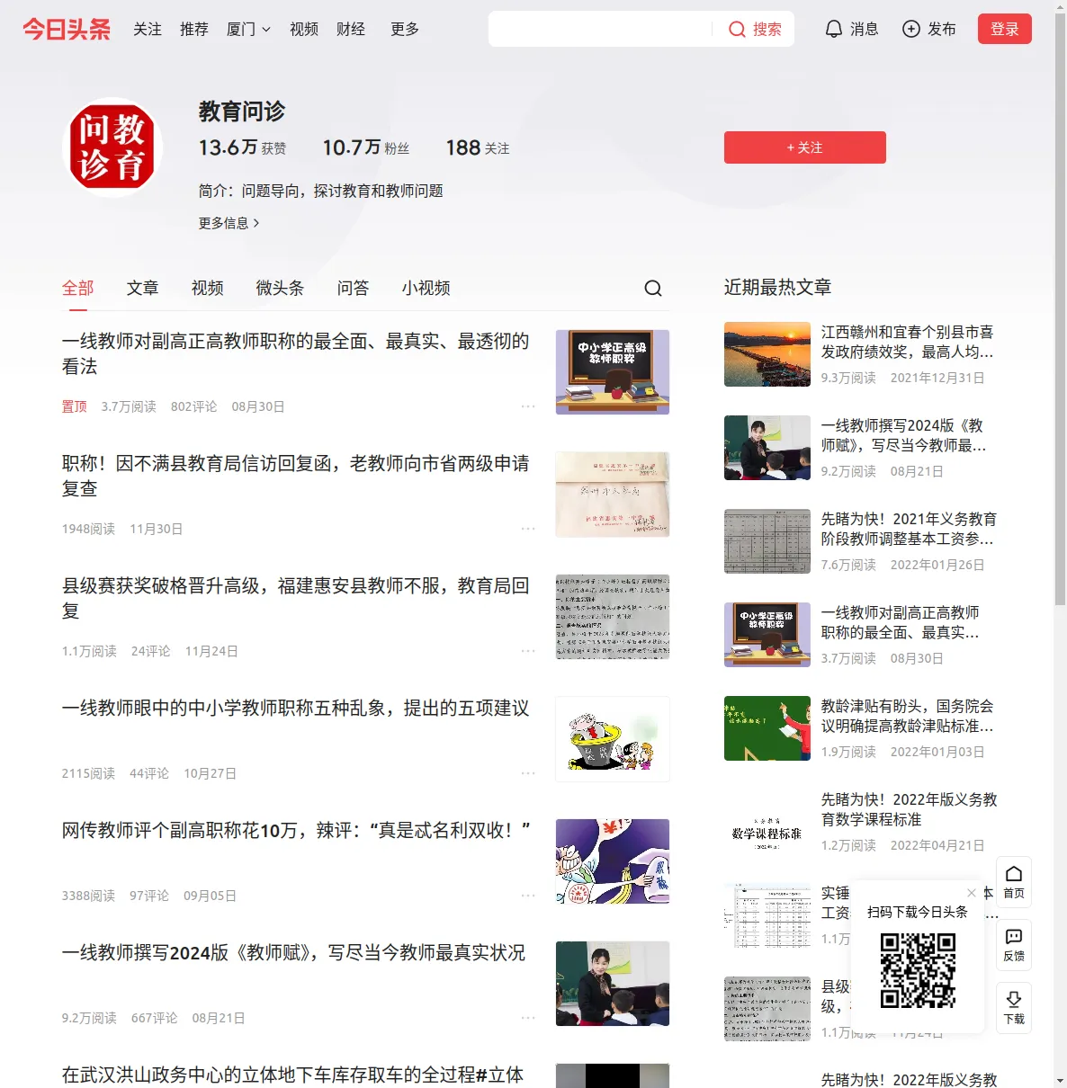Open more options for the 08月21日 article

pyautogui.click(x=528, y=1018)
